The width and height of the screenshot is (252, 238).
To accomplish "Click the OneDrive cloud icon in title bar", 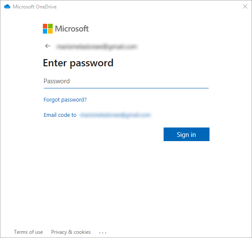I will click(x=7, y=7).
